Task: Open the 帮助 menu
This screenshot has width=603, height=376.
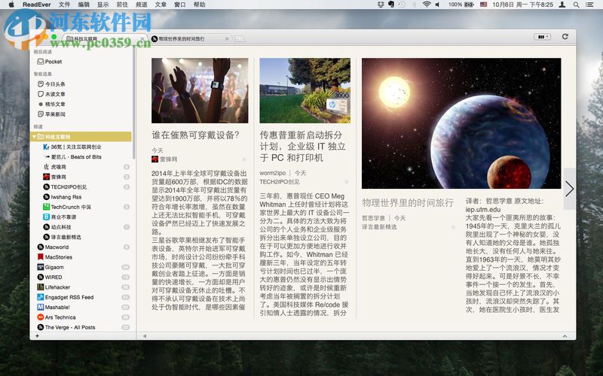Action: click(x=199, y=5)
